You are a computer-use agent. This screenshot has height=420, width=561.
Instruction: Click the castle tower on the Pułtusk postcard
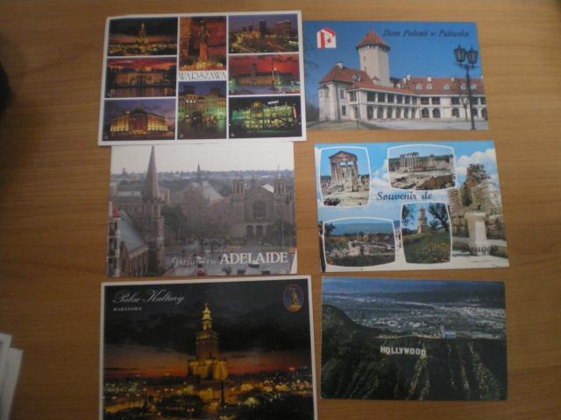[374, 58]
